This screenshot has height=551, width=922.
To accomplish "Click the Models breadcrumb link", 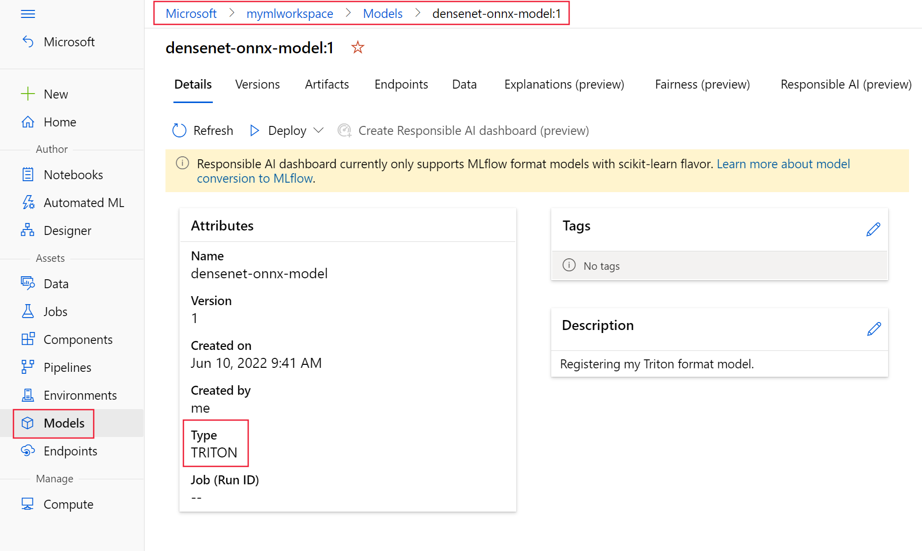I will click(x=382, y=13).
